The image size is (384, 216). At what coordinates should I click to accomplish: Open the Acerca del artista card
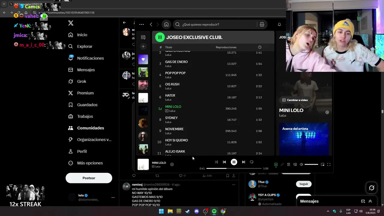coord(304,139)
